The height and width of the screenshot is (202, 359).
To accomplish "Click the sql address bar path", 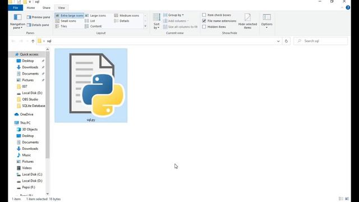I will click(49, 41).
